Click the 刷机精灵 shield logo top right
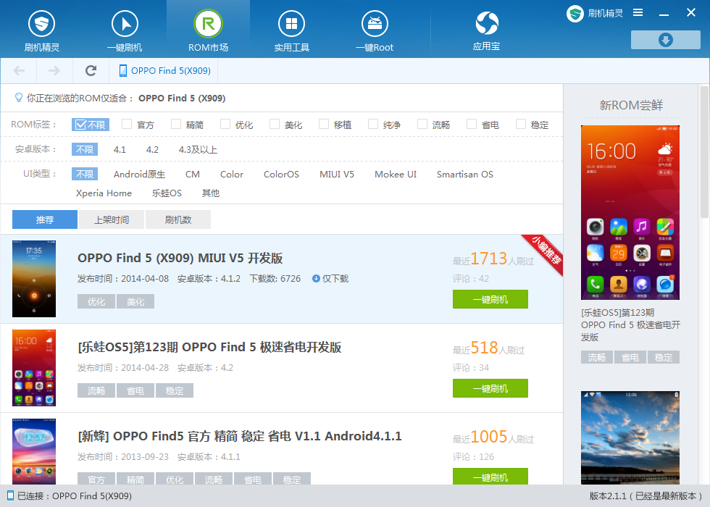 coord(575,14)
